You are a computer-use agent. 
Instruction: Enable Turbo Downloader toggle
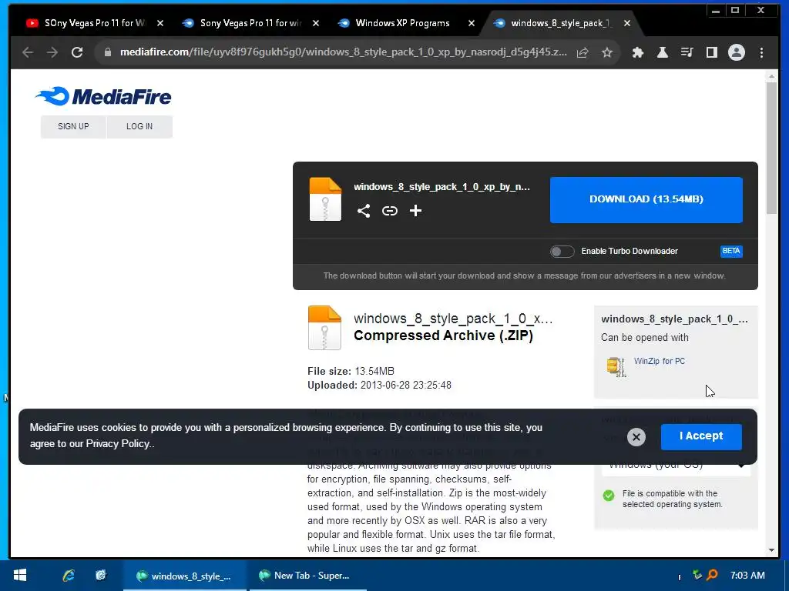coord(562,252)
